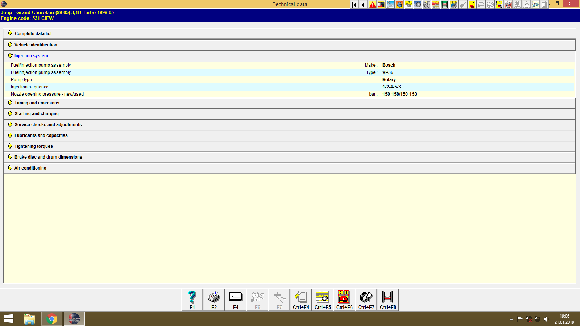Screen dimensions: 580x326
Task: Select the Injection sequence data row
Action: click(x=29, y=87)
